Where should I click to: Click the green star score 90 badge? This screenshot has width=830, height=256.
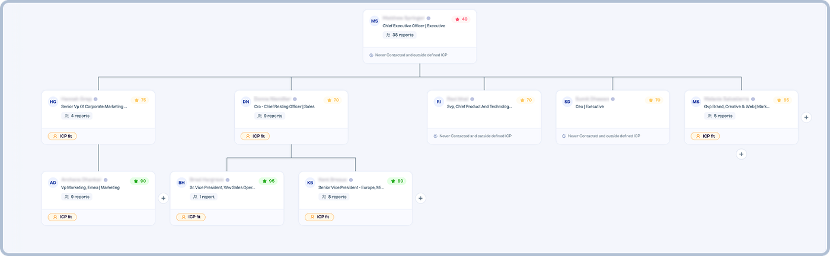pos(140,182)
